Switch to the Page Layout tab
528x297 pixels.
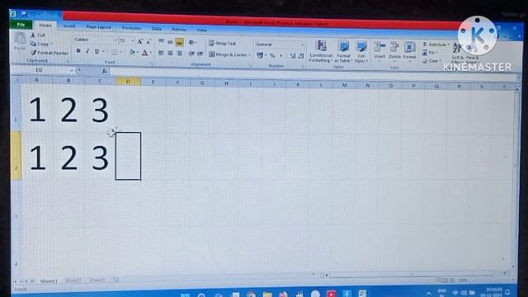pyautogui.click(x=99, y=27)
